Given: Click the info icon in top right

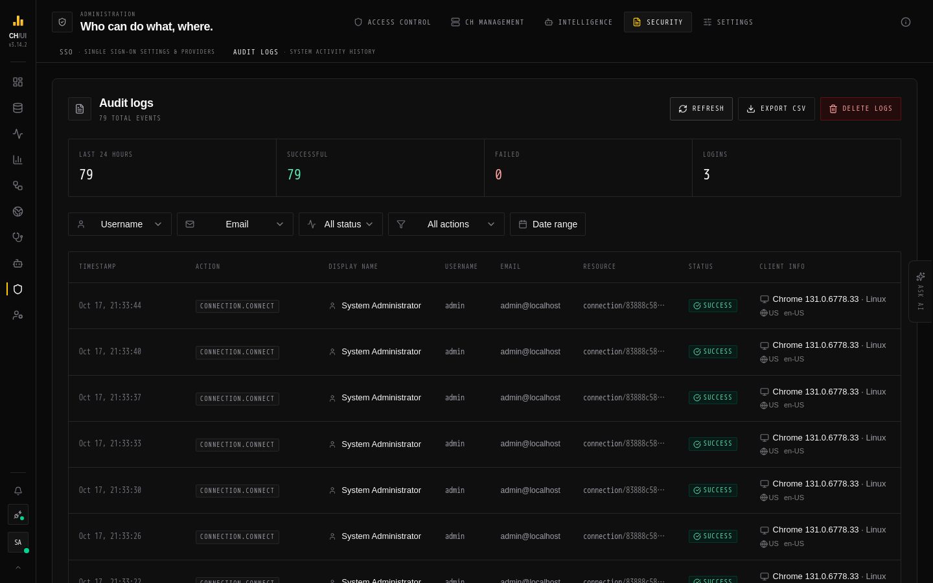Looking at the screenshot, I should tap(906, 22).
